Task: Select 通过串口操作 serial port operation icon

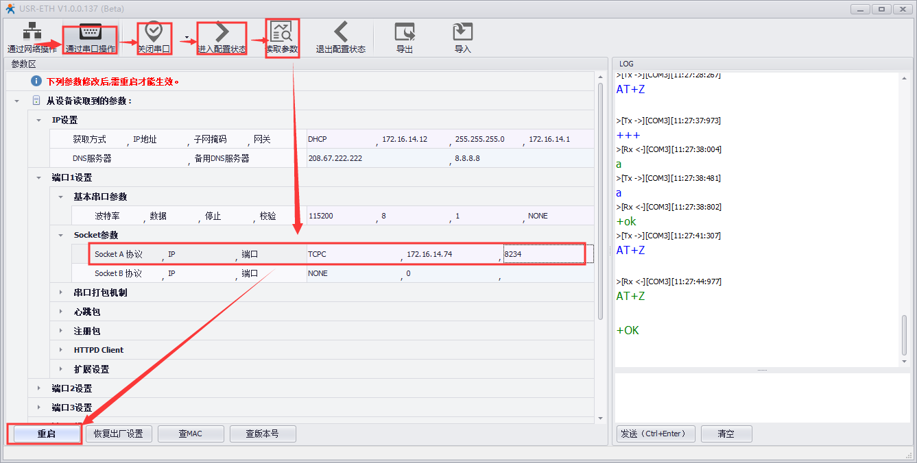Action: coord(91,37)
